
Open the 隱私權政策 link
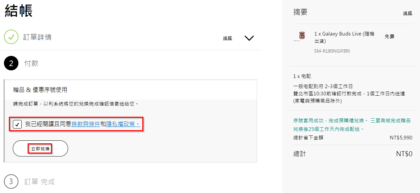click(123, 124)
